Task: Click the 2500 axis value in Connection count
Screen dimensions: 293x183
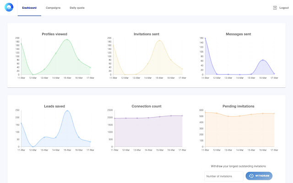Action: tap(110, 110)
